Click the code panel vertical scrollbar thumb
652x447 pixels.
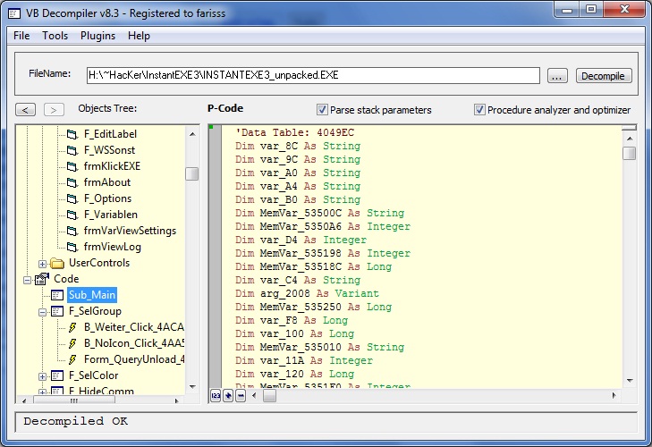(x=630, y=153)
